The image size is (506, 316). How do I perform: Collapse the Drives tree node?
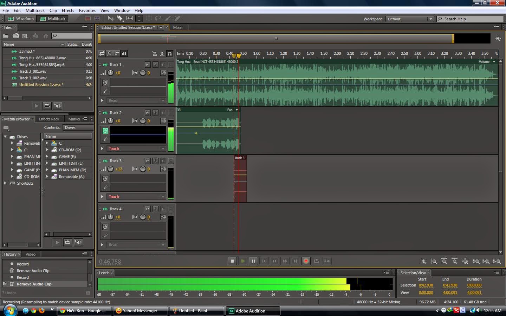point(5,137)
